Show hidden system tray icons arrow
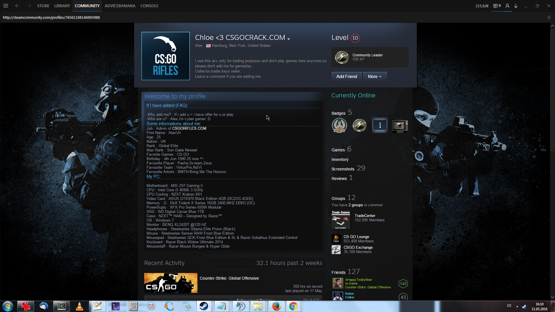The width and height of the screenshot is (555, 312). pyautogui.click(x=517, y=306)
